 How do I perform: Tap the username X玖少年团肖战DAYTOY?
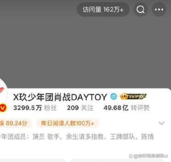(x=60, y=97)
